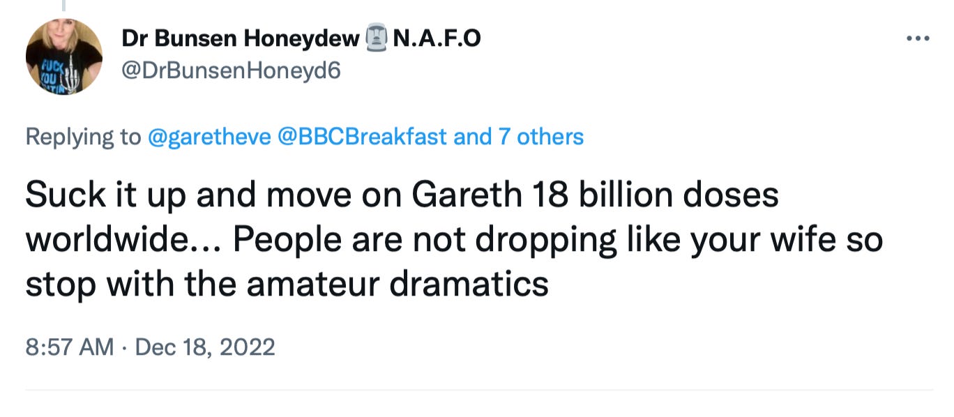This screenshot has width=954, height=417.
Task: Expand the "and 7 others" recipients list
Action: [x=518, y=137]
